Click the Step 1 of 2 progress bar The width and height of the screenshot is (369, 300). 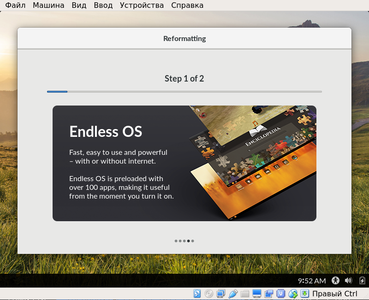pos(184,92)
